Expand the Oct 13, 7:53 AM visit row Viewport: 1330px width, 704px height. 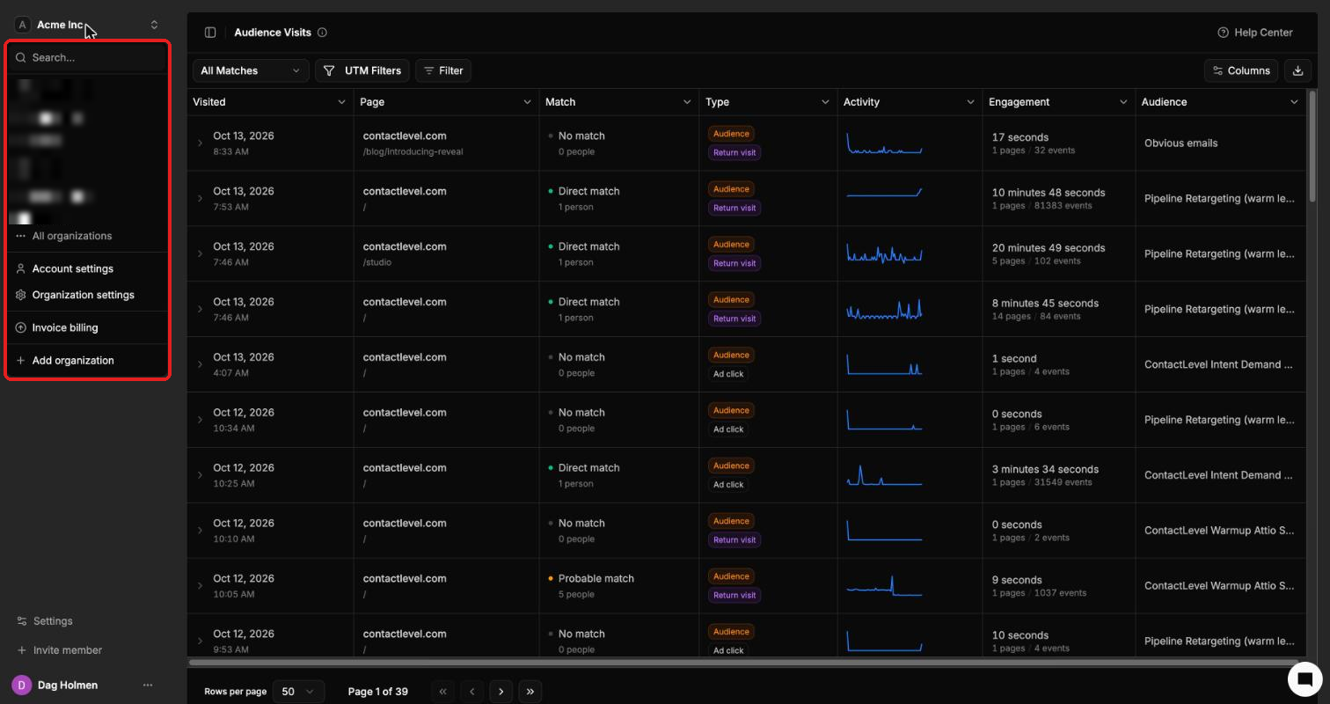click(x=200, y=199)
